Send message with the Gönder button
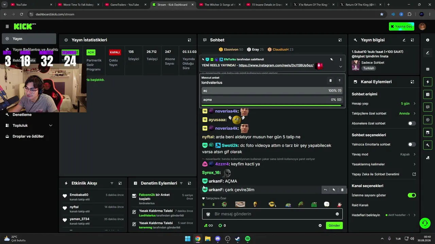 (x=334, y=225)
